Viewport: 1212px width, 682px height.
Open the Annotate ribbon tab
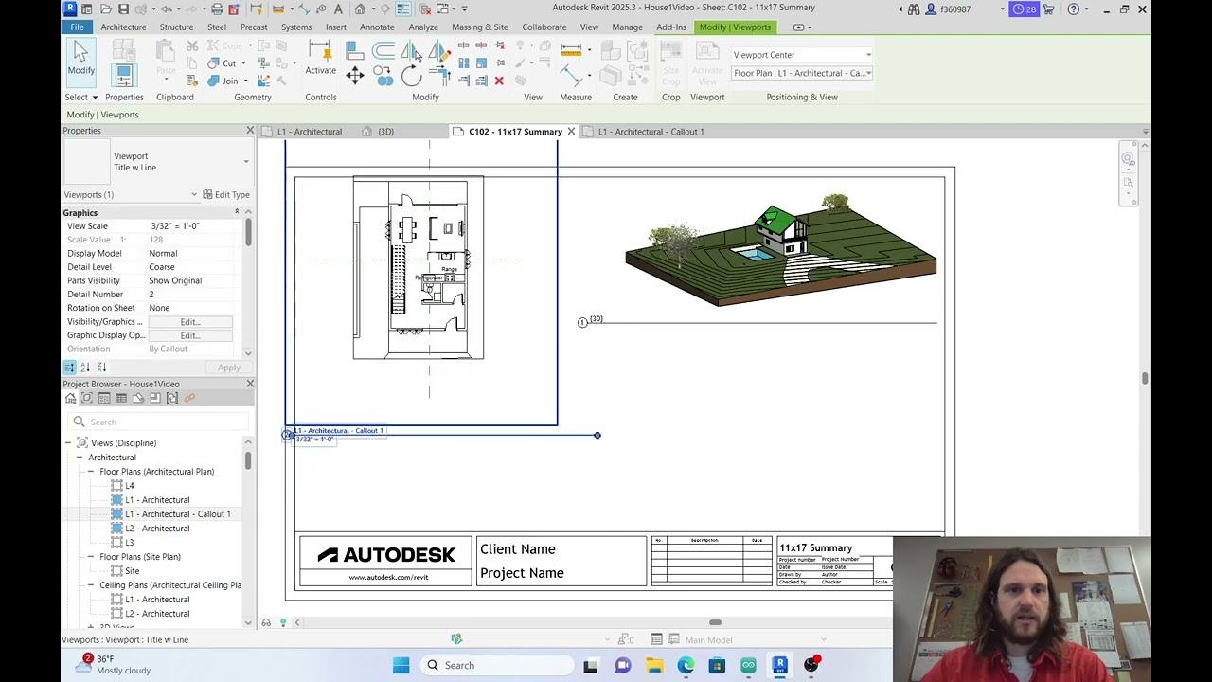[x=377, y=27]
